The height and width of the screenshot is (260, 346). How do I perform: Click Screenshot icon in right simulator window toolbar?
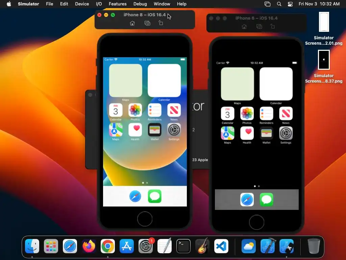[x=259, y=26]
